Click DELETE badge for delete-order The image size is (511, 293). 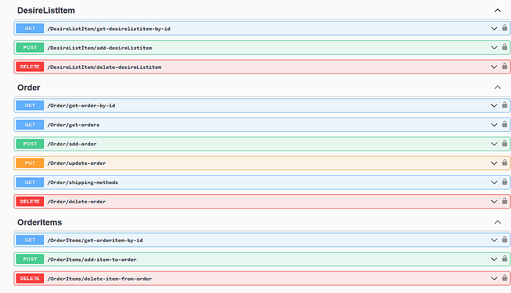[x=30, y=202]
